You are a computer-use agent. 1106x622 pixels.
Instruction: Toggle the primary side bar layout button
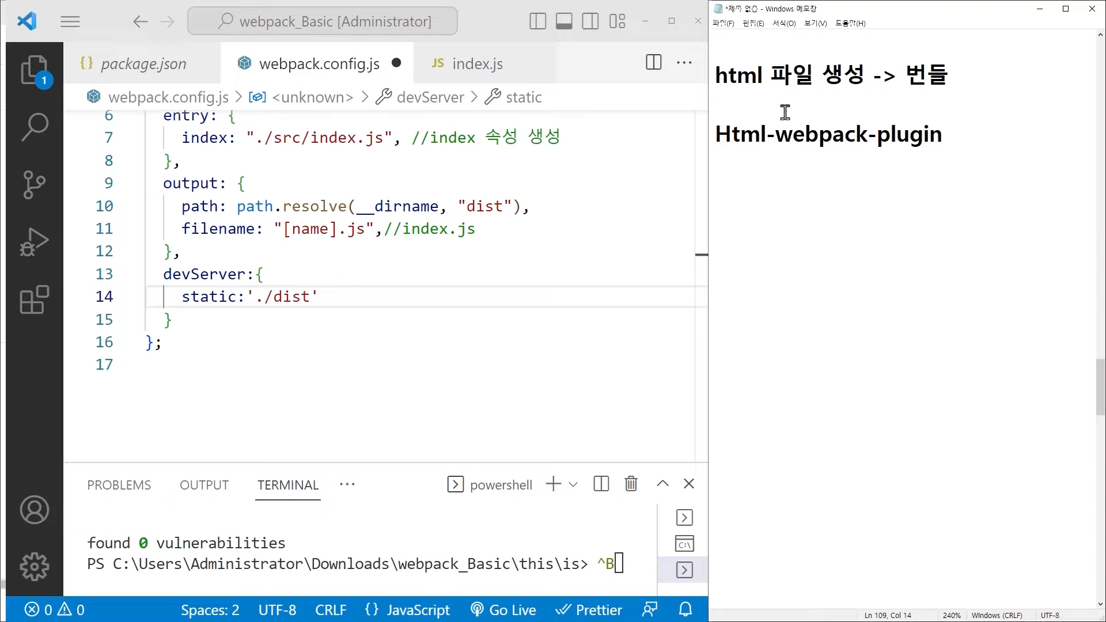pyautogui.click(x=537, y=21)
